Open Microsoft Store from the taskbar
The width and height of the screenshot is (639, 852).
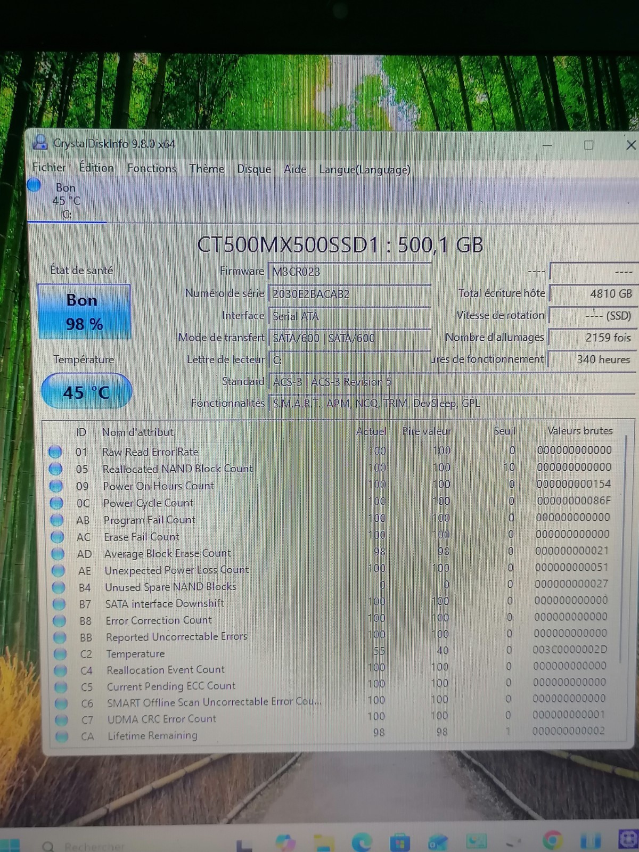pyautogui.click(x=400, y=843)
